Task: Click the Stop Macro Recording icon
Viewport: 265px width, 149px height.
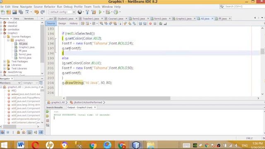Action: pyautogui.click(x=155, y=24)
